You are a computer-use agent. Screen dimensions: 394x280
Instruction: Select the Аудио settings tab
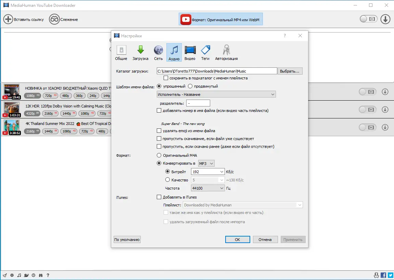coord(174,52)
